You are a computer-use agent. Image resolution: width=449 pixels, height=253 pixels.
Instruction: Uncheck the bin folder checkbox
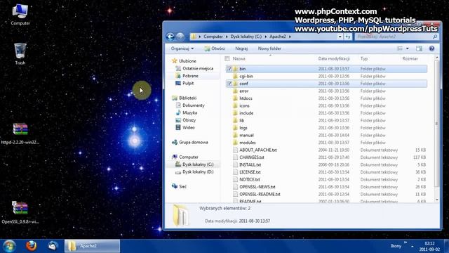click(229, 69)
